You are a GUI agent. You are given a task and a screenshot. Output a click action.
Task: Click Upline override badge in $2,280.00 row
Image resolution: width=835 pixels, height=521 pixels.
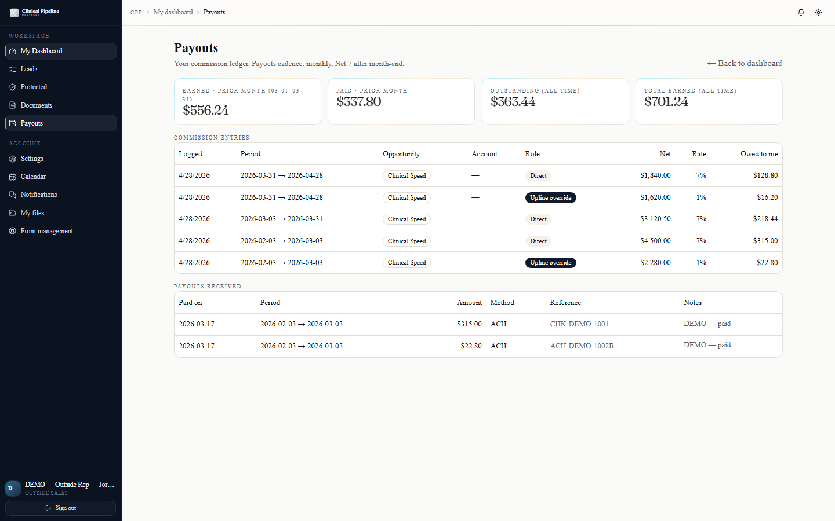[x=551, y=263]
